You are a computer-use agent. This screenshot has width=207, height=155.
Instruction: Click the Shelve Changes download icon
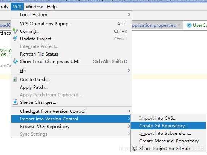[15, 102]
